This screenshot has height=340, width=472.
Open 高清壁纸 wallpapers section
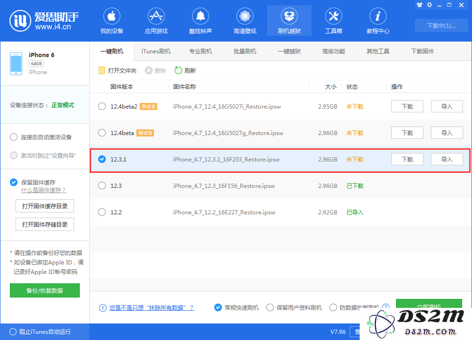point(244,21)
